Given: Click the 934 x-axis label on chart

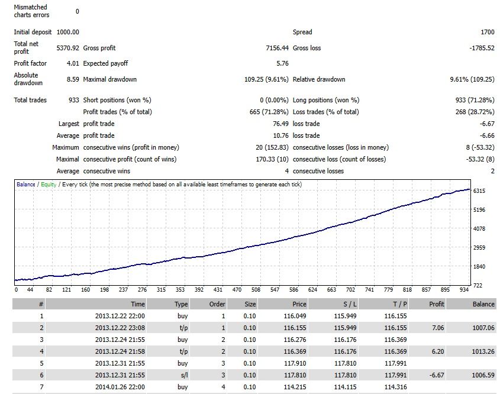Looking at the screenshot, I should click(464, 290).
